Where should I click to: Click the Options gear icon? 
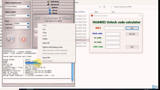tap(49, 7)
